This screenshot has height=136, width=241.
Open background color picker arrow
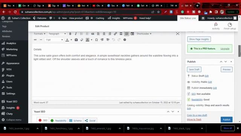coord(92,40)
